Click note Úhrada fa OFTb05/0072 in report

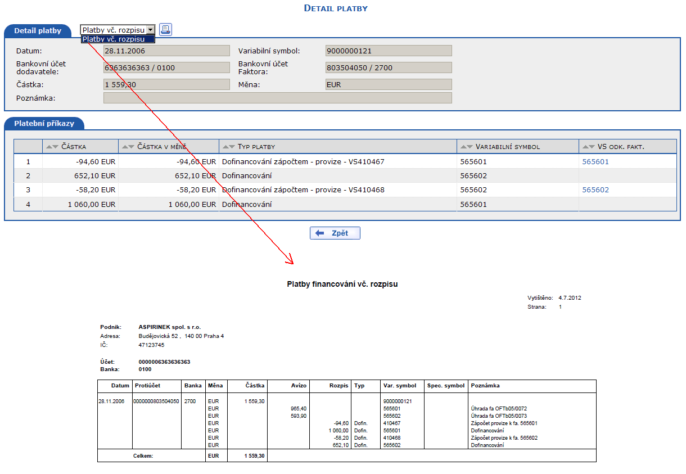[x=498, y=409]
